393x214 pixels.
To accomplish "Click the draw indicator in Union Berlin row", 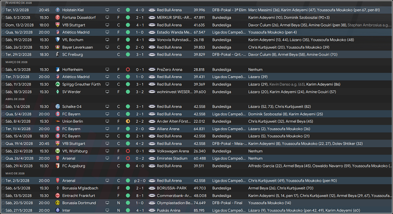I will [x=128, y=121].
